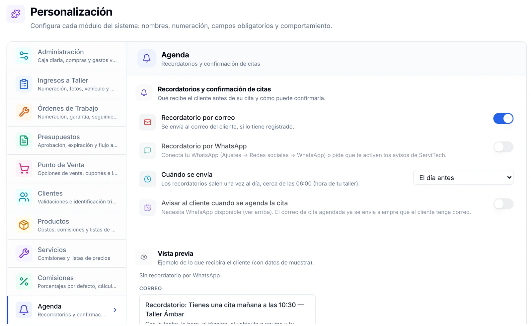Go to Punto de Venta settings
This screenshot has height=326, width=531.
(x=66, y=169)
